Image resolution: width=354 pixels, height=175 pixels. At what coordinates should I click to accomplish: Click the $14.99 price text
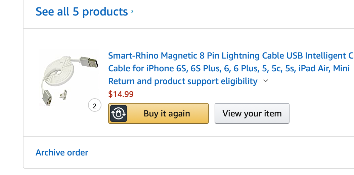point(121,94)
